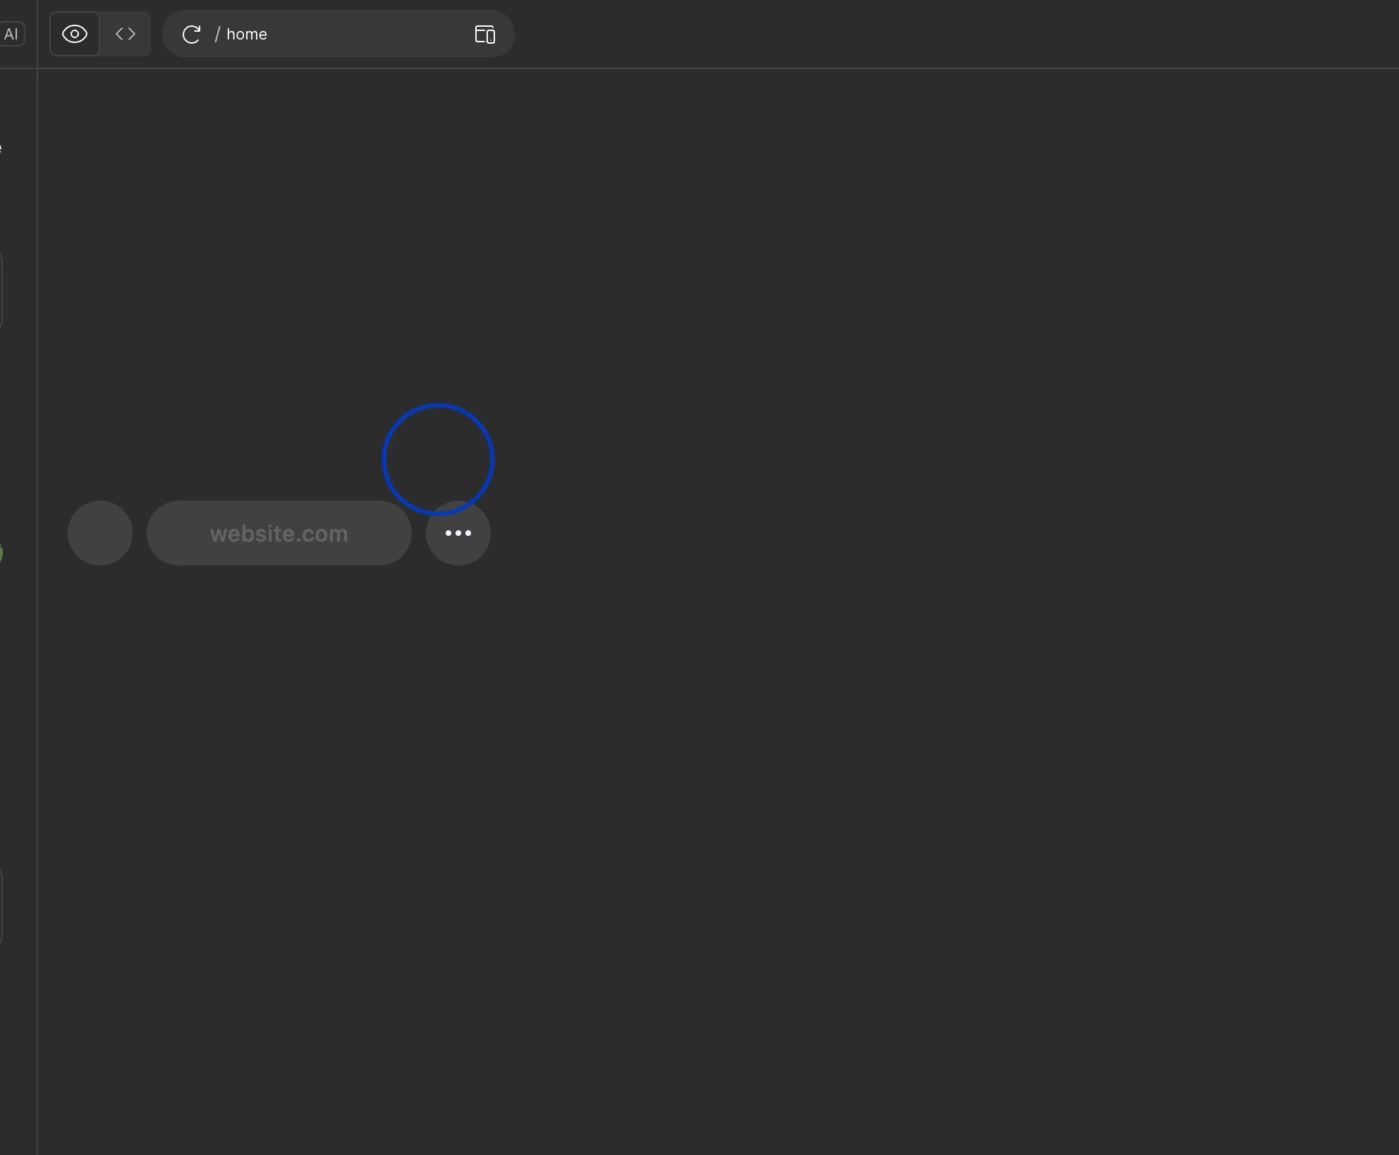The height and width of the screenshot is (1155, 1399).
Task: Open the three-dots more options button
Action: click(x=458, y=533)
